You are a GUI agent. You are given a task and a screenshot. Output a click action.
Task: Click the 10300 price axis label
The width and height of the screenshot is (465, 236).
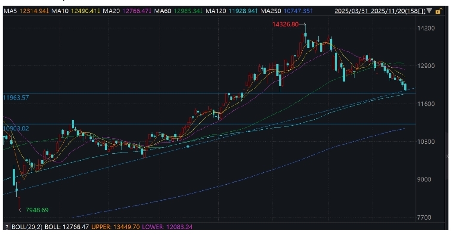tap(426, 142)
